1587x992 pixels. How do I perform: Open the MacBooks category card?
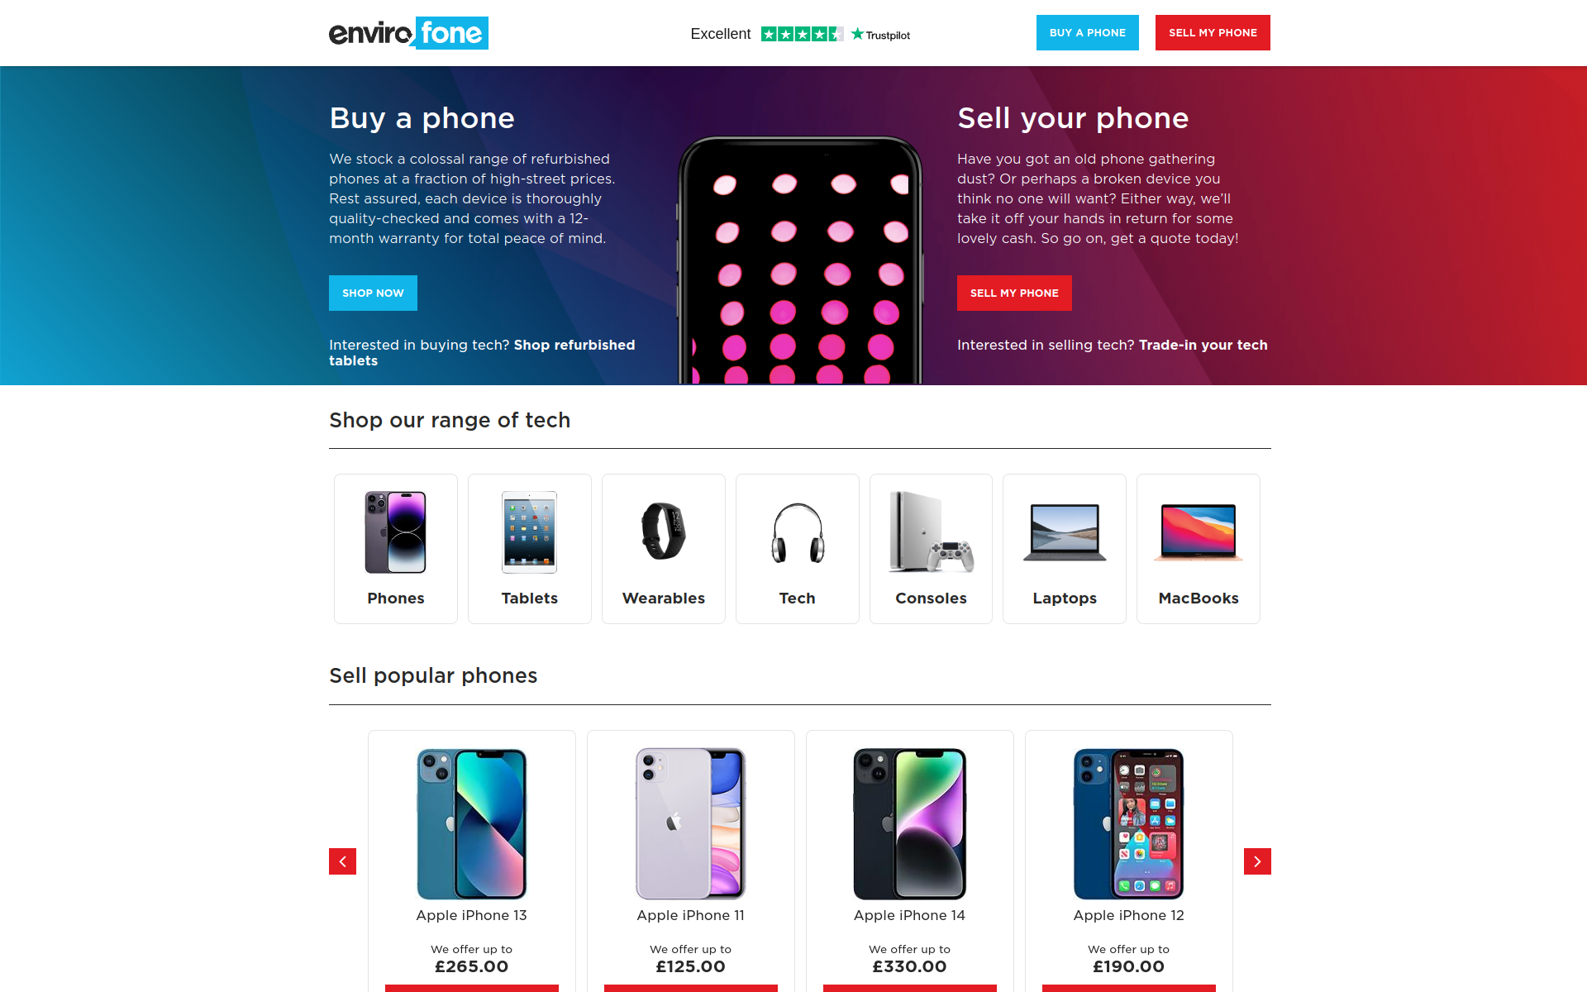coord(1199,549)
